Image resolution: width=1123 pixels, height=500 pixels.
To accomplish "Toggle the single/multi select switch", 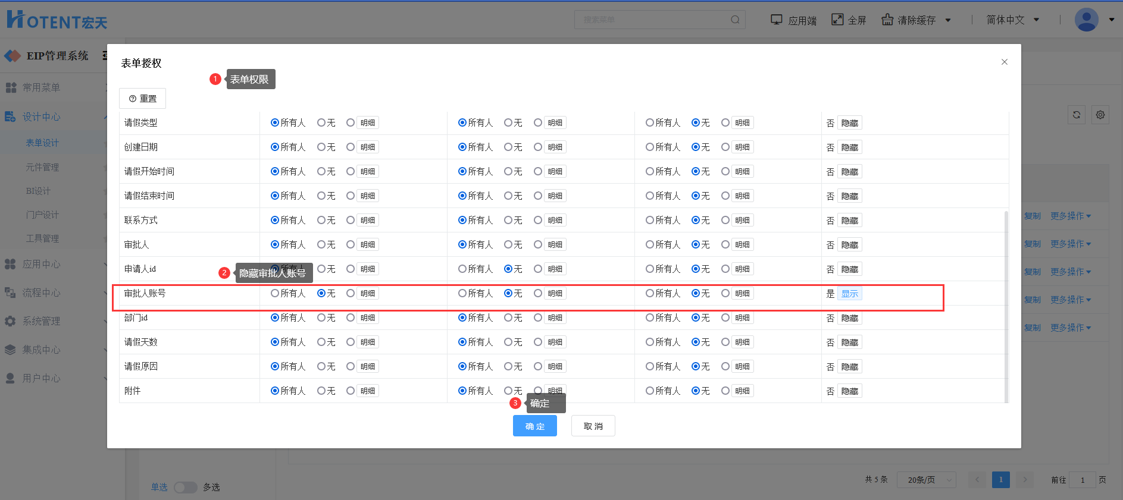I will pyautogui.click(x=186, y=488).
